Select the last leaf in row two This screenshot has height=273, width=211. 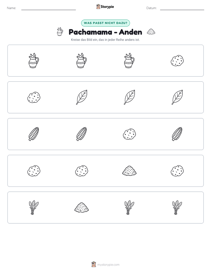[x=177, y=97]
